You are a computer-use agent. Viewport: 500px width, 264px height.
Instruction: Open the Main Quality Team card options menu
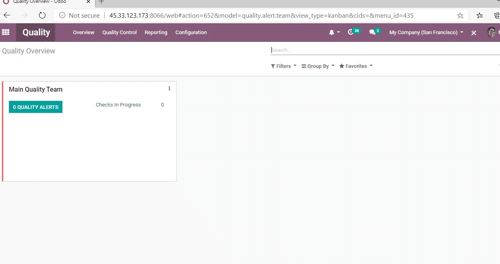pyautogui.click(x=169, y=88)
